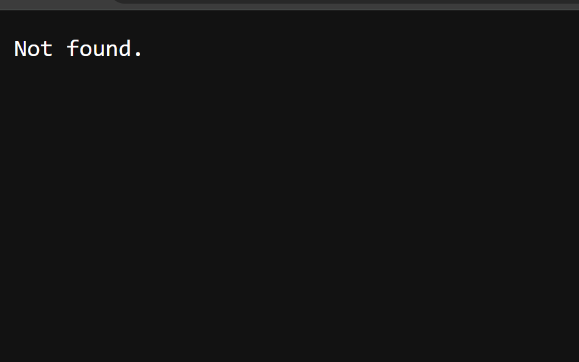Click the period after "found"
Image resolution: width=579 pixels, height=362 pixels.
coord(138,54)
